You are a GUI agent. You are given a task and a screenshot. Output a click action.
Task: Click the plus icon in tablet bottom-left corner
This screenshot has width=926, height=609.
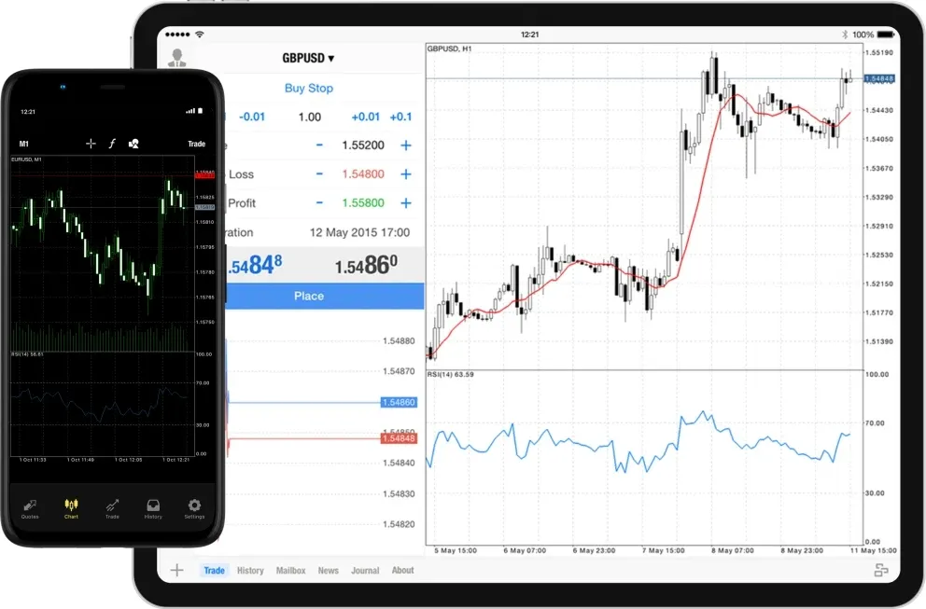(176, 570)
